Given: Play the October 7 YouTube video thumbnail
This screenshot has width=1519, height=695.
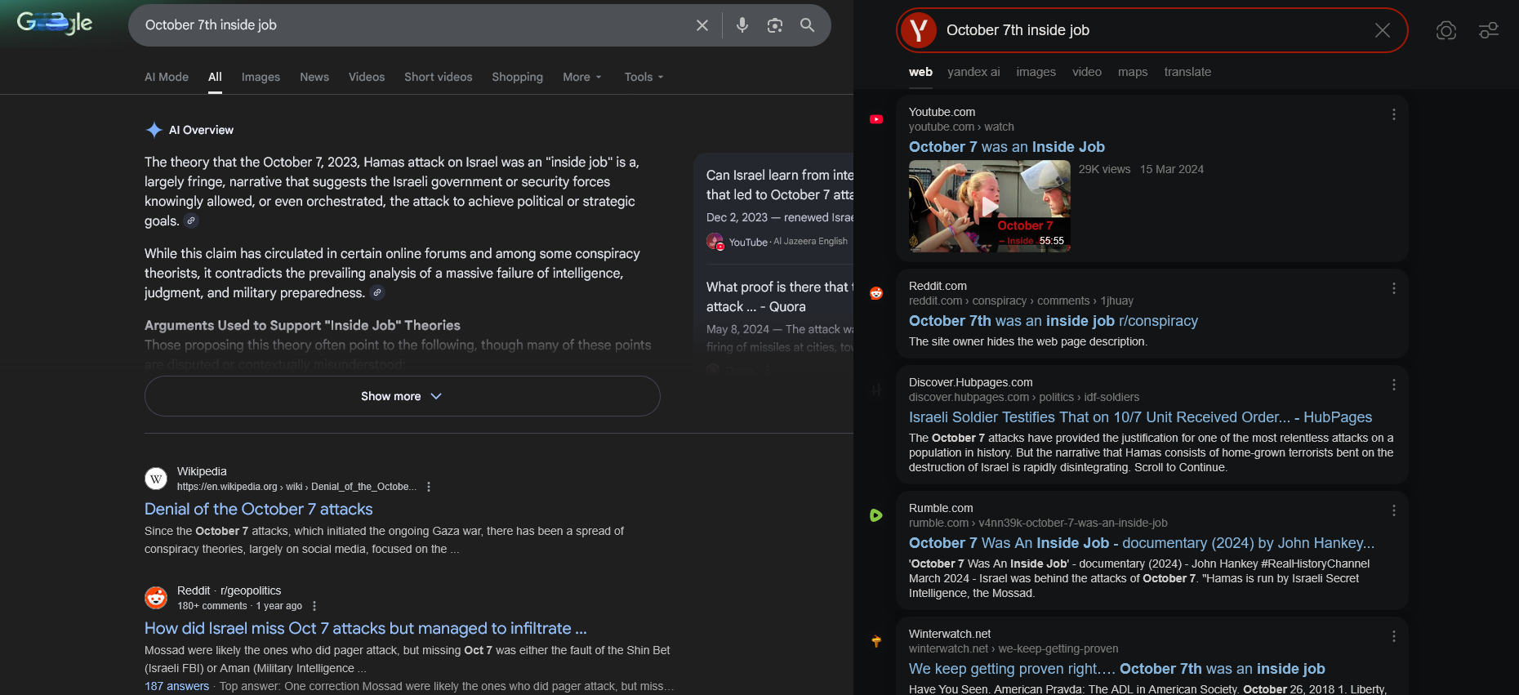Looking at the screenshot, I should [x=989, y=206].
